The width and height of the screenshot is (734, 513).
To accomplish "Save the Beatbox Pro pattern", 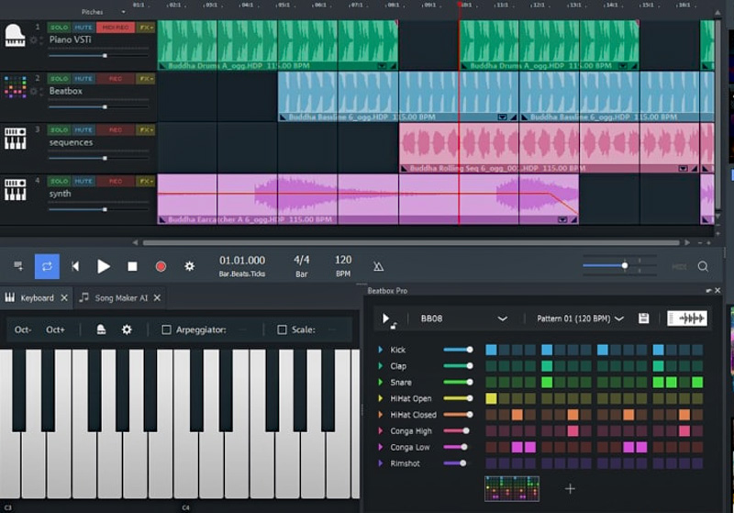I will pyautogui.click(x=644, y=318).
